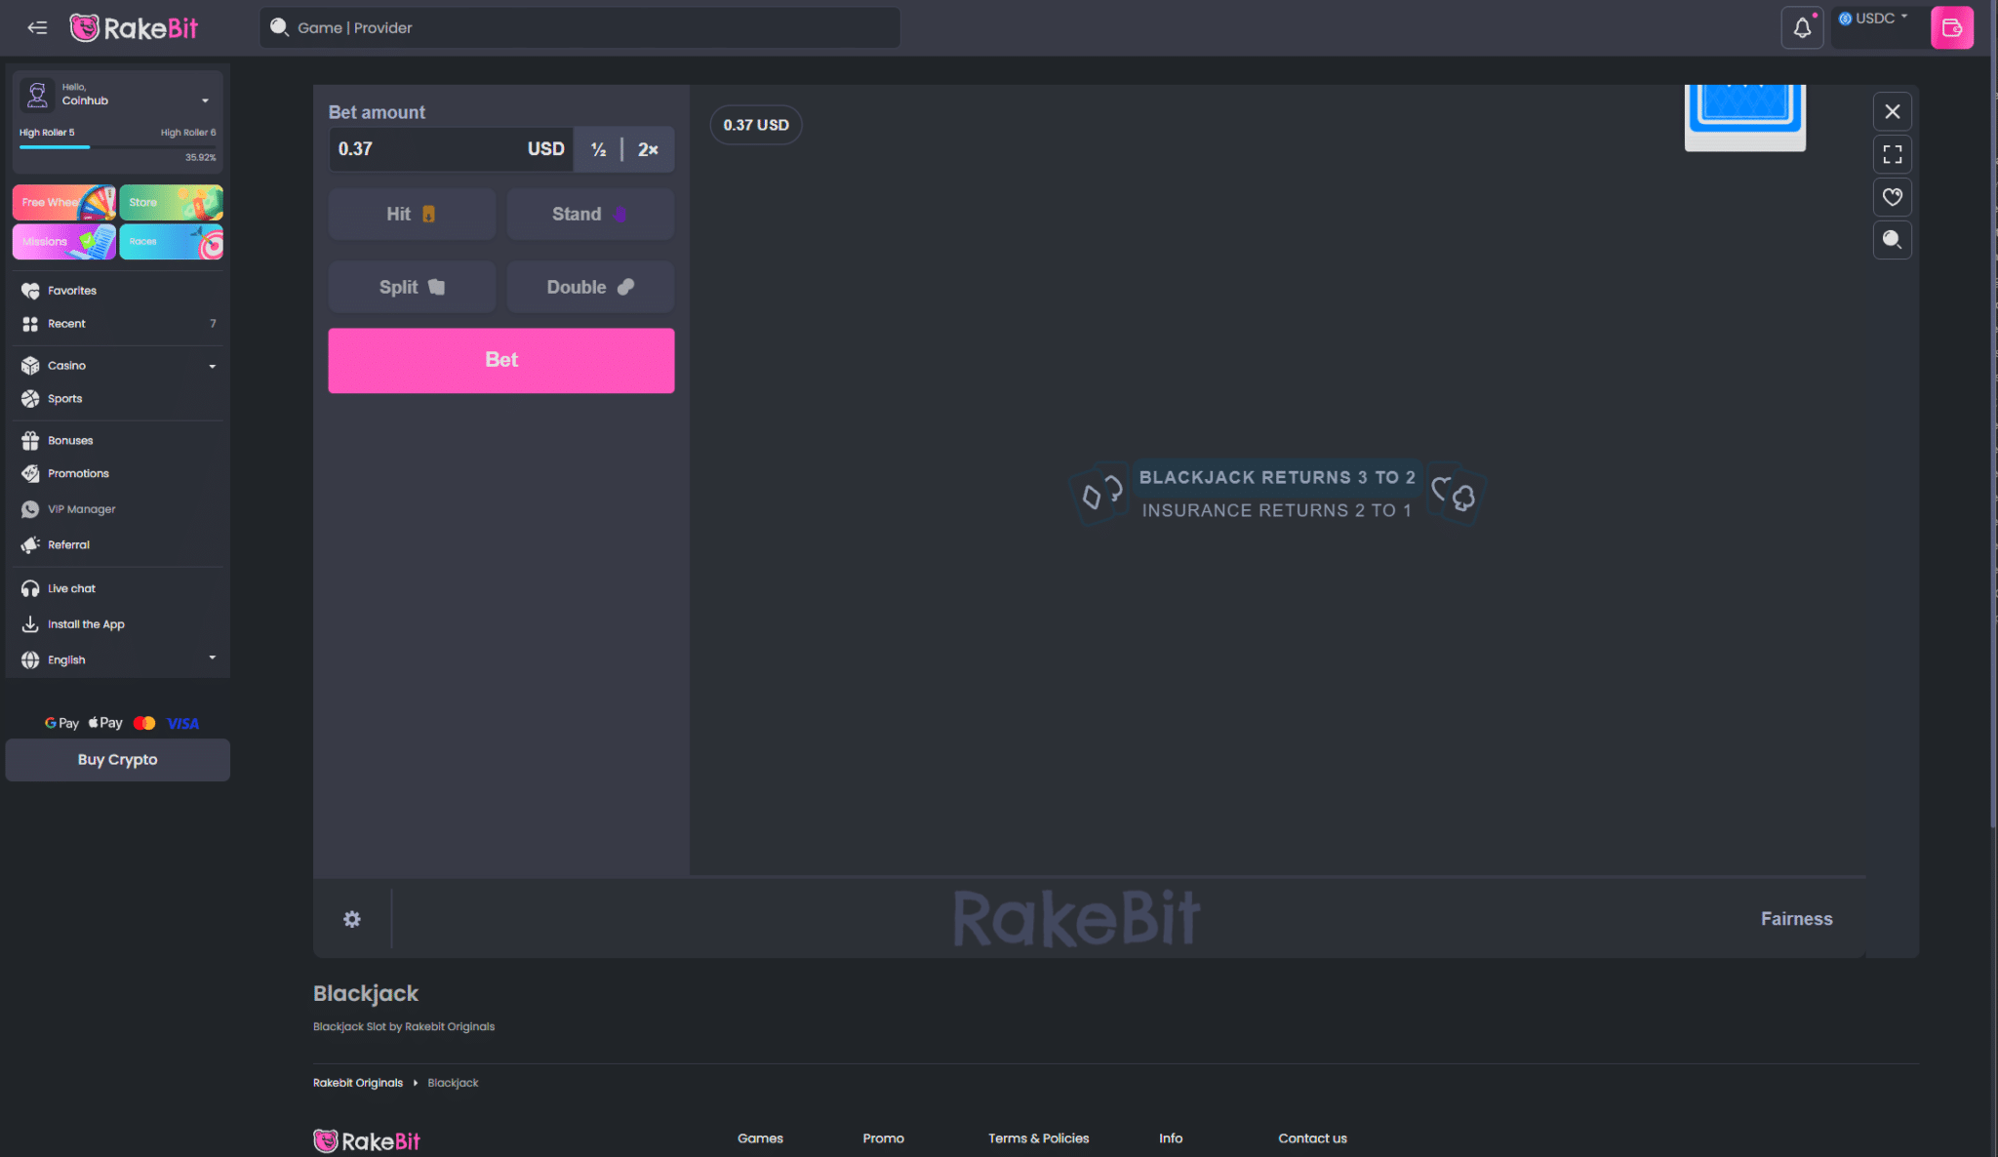Screen dimensions: 1998x1157
Task: Close the game with the X icon
Action: tap(1892, 111)
